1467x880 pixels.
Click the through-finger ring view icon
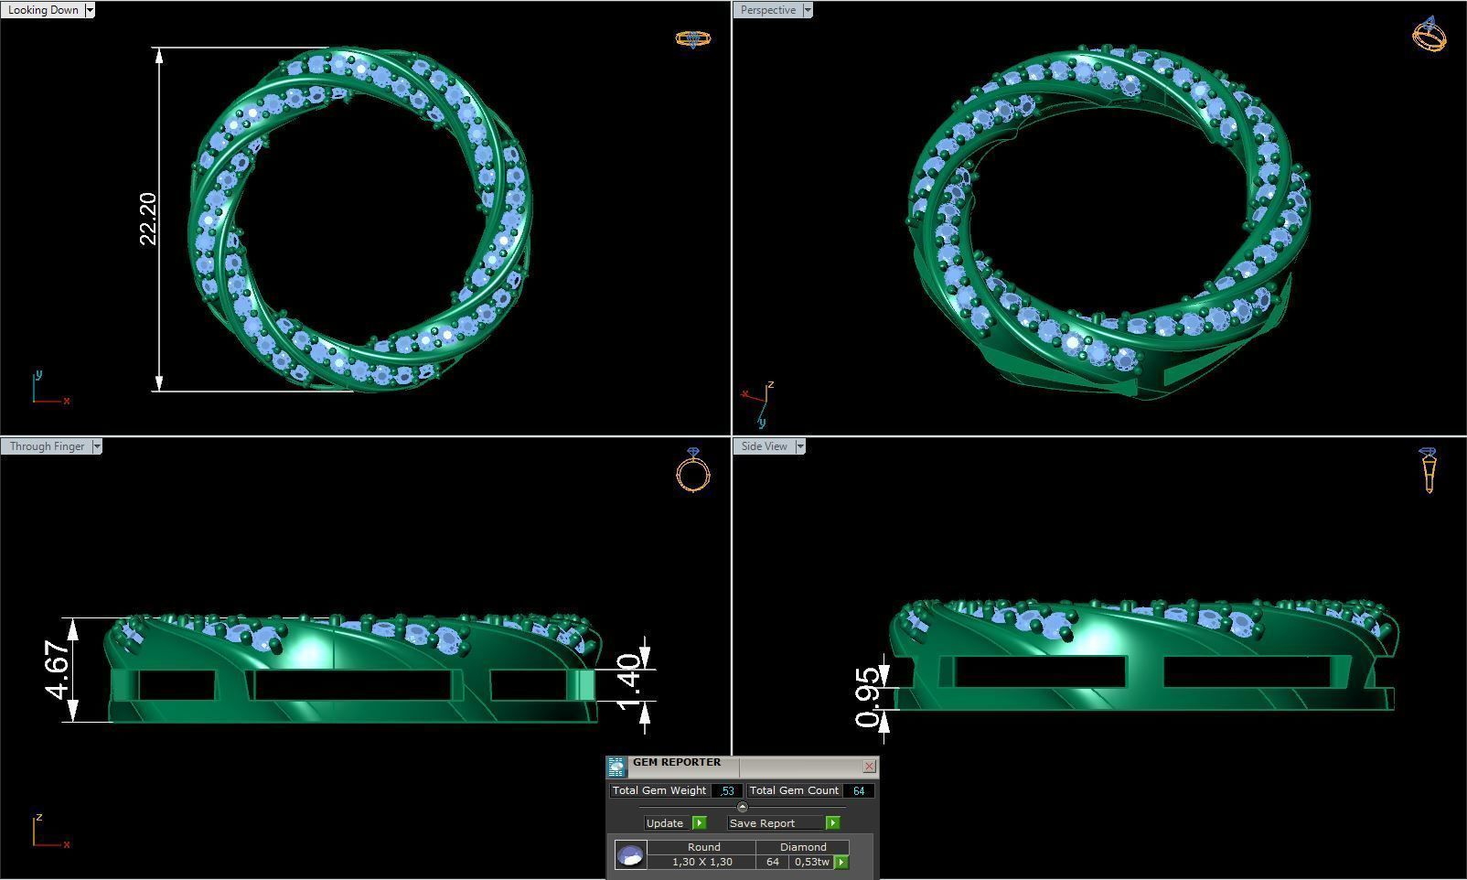coord(693,470)
